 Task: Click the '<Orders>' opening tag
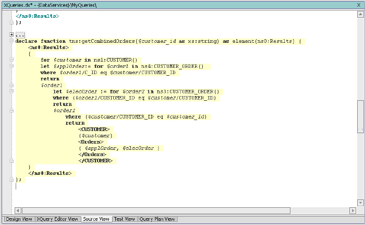(x=91, y=142)
